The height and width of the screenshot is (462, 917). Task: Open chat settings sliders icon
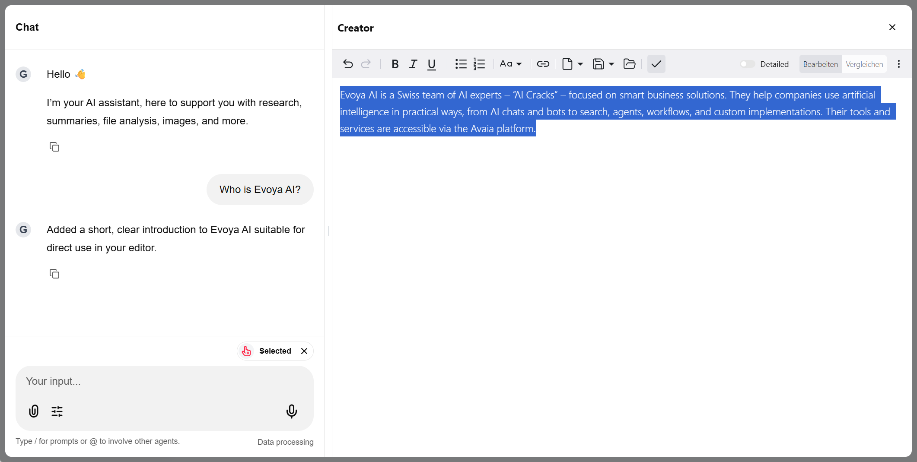click(57, 411)
